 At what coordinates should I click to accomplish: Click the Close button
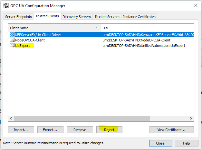point(160,143)
